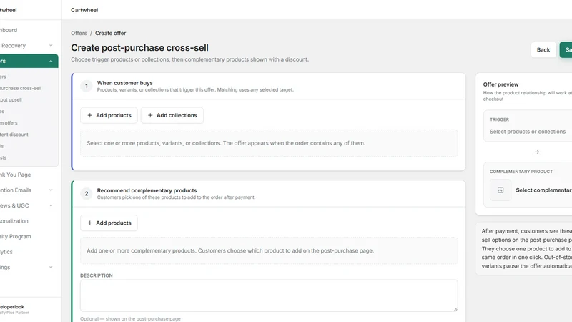This screenshot has width=572, height=322.
Task: Expand the Settings sidebar chevron at the bottom
Action: [x=51, y=267]
